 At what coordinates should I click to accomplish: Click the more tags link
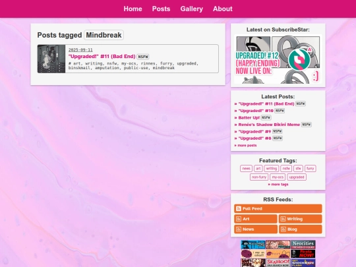(x=278, y=185)
